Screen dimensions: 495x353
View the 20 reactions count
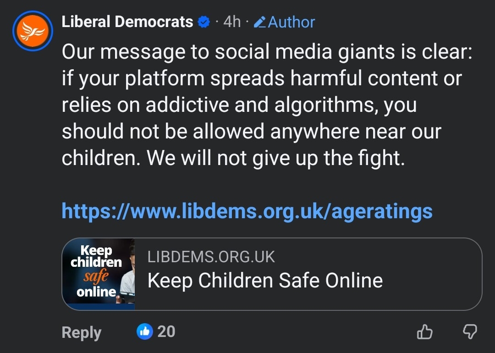pos(166,331)
